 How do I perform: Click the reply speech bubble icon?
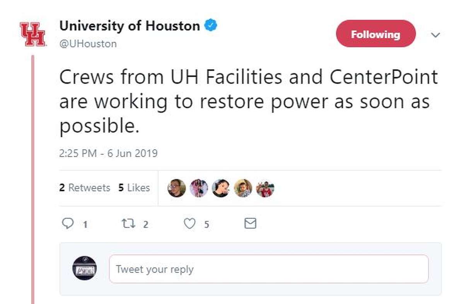[x=68, y=224]
